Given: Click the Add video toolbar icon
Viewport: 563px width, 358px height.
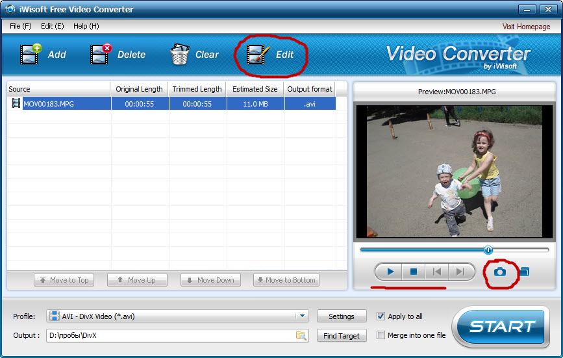Looking at the screenshot, I should point(30,54).
